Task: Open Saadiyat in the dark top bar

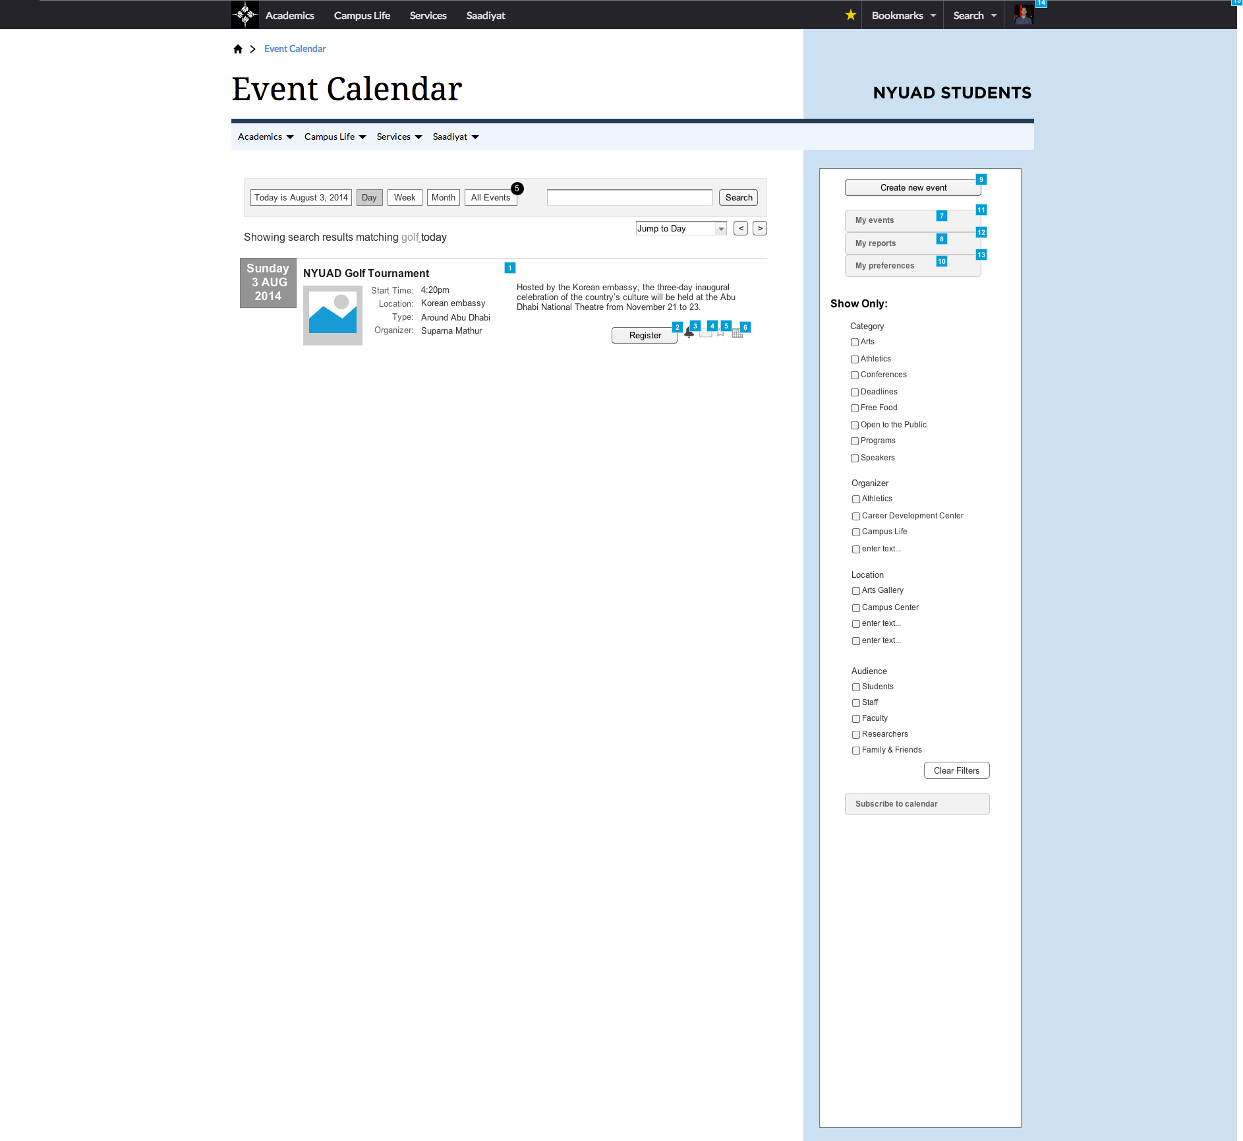Action: coord(486,15)
